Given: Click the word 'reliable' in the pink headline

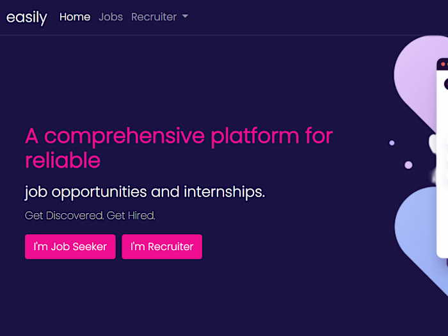Looking at the screenshot, I should pyautogui.click(x=63, y=160).
